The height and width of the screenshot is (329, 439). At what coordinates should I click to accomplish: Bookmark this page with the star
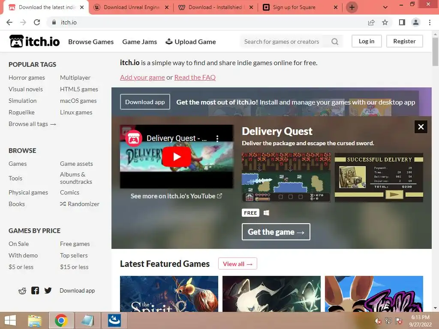pyautogui.click(x=385, y=22)
